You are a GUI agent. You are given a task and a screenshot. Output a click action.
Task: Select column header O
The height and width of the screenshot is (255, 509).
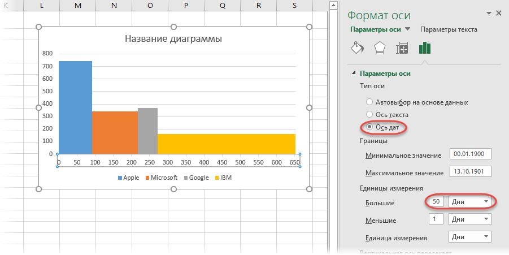[x=150, y=6]
